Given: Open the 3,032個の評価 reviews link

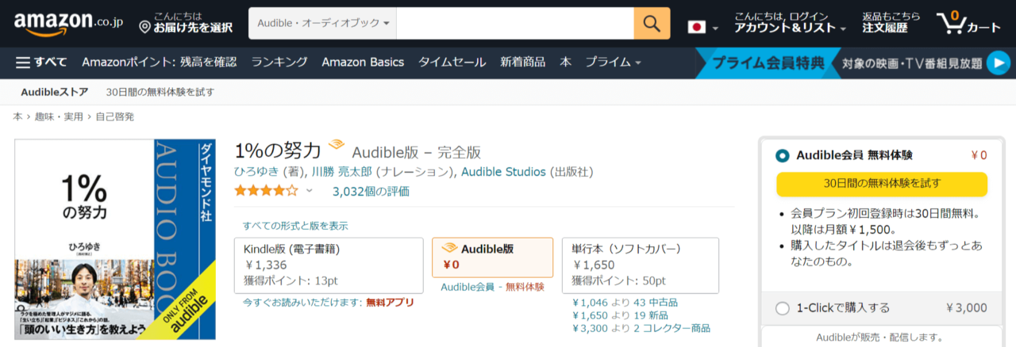Looking at the screenshot, I should (371, 191).
